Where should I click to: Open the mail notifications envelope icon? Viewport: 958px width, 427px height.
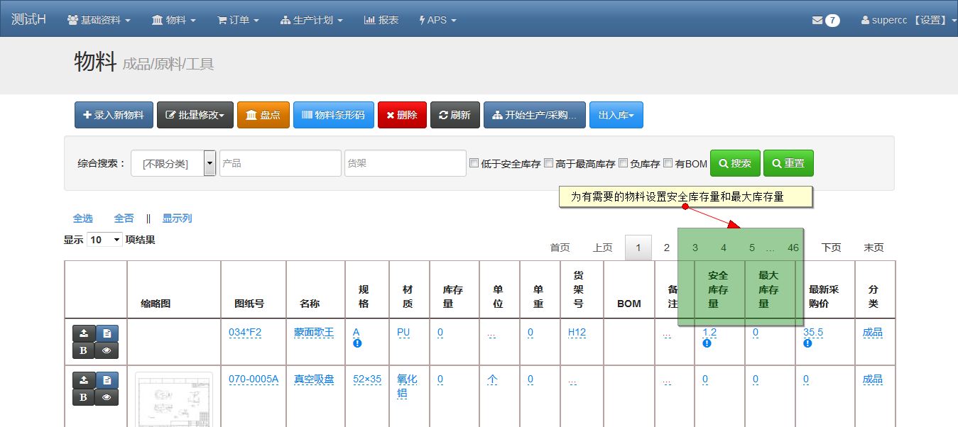click(x=817, y=21)
